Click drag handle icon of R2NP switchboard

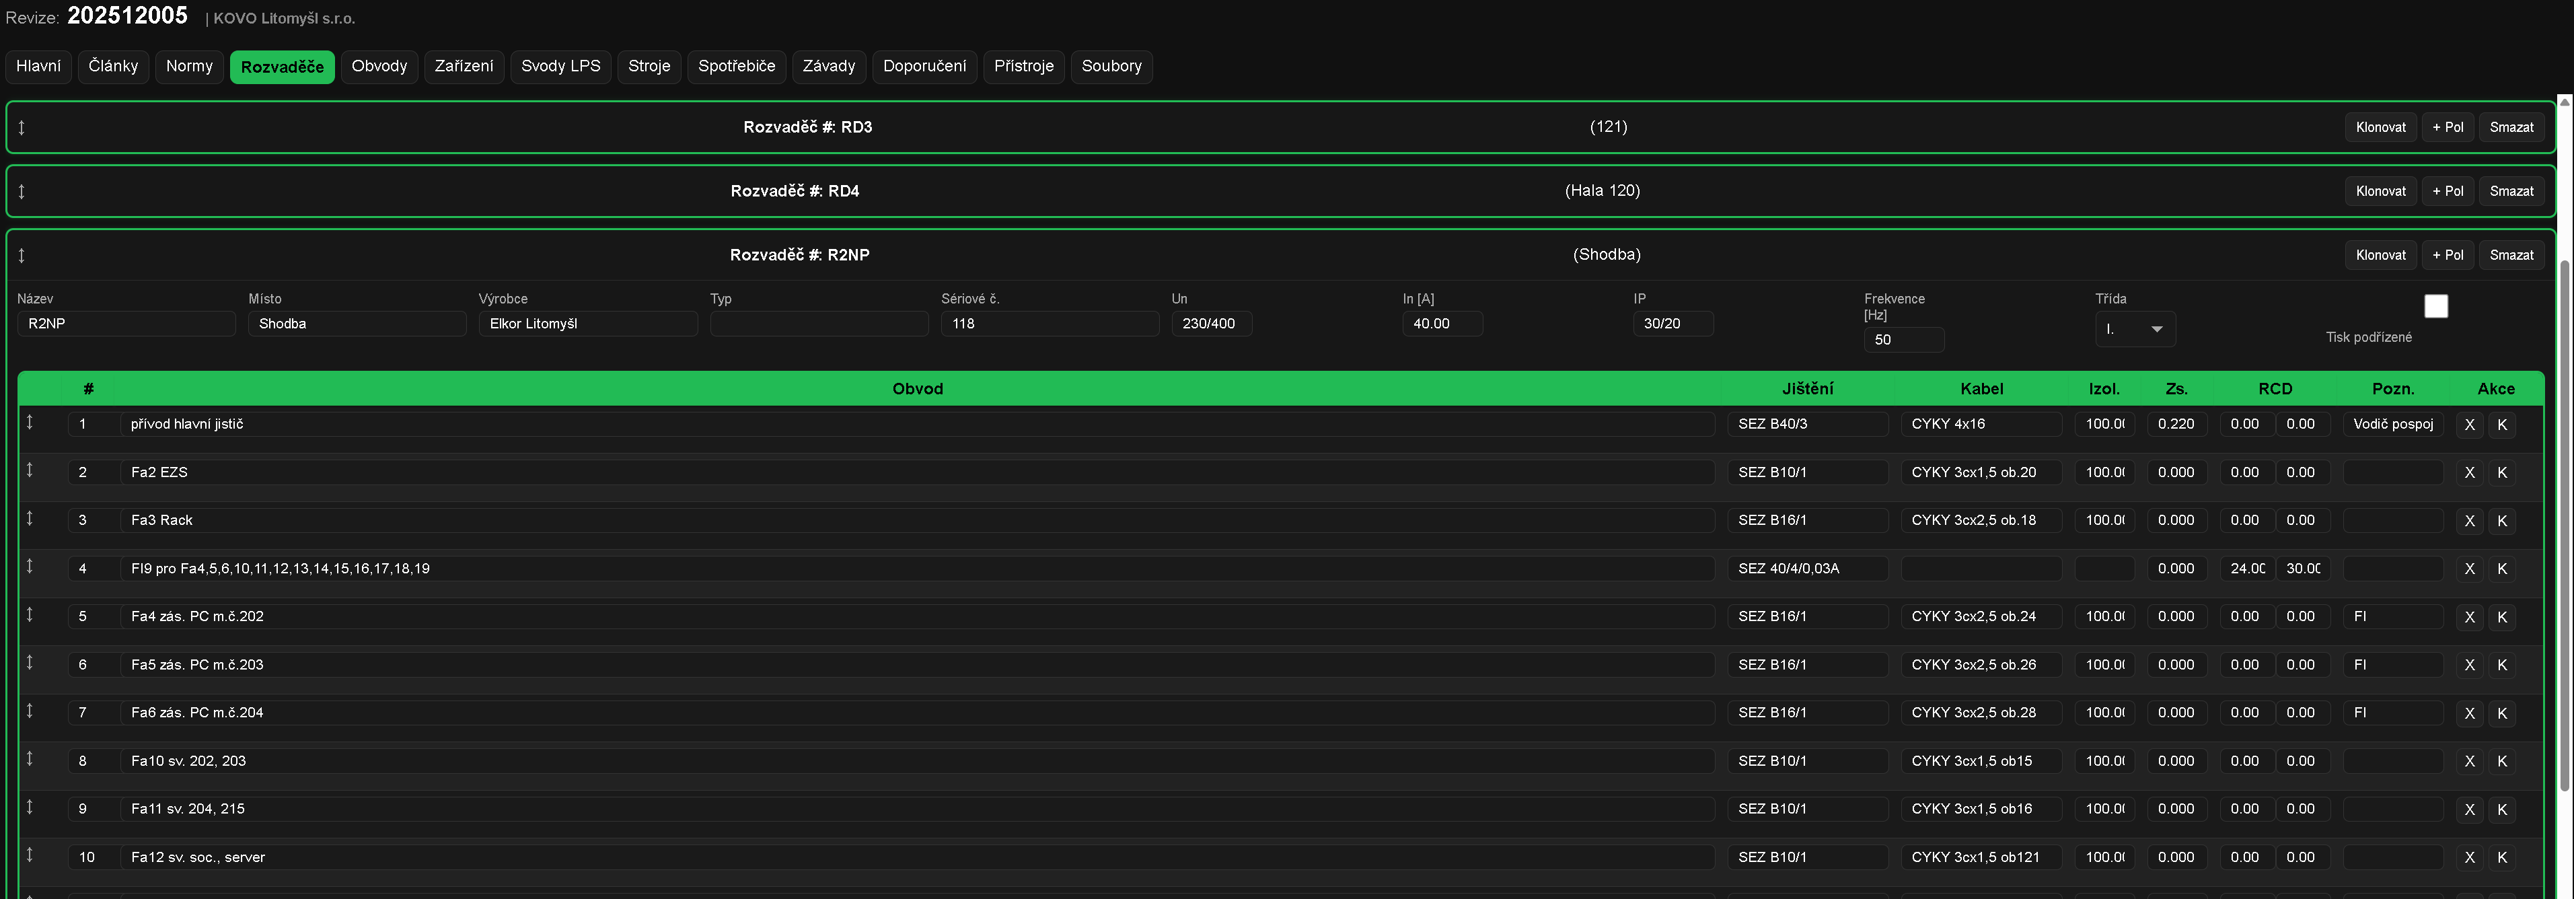pyautogui.click(x=21, y=255)
